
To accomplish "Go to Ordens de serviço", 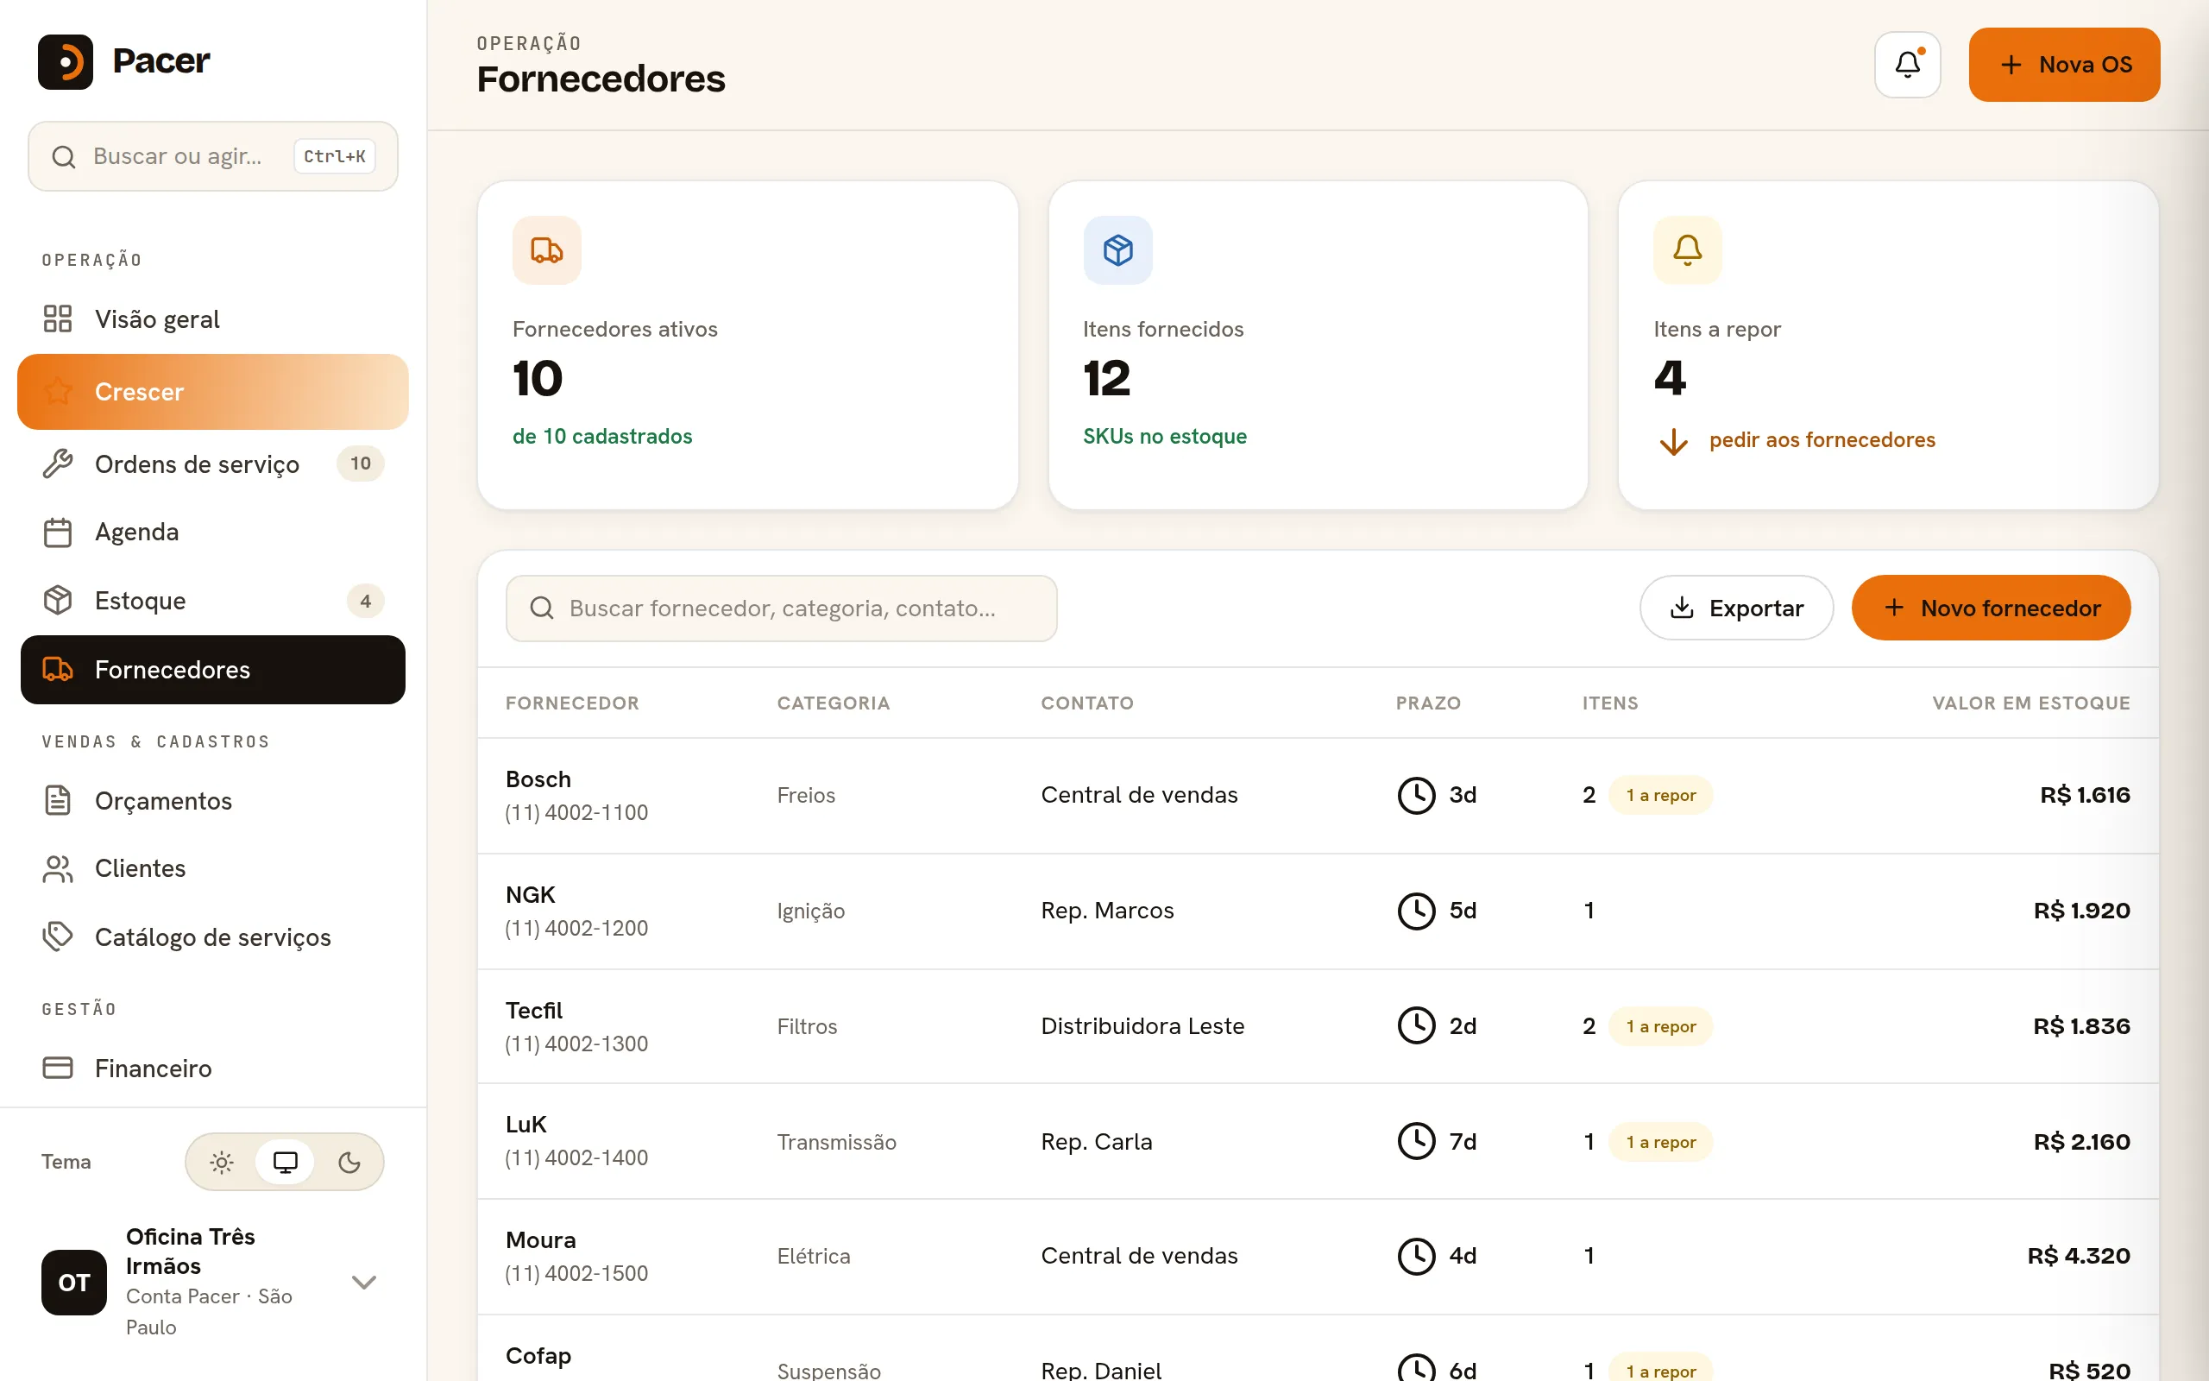I will (x=212, y=464).
